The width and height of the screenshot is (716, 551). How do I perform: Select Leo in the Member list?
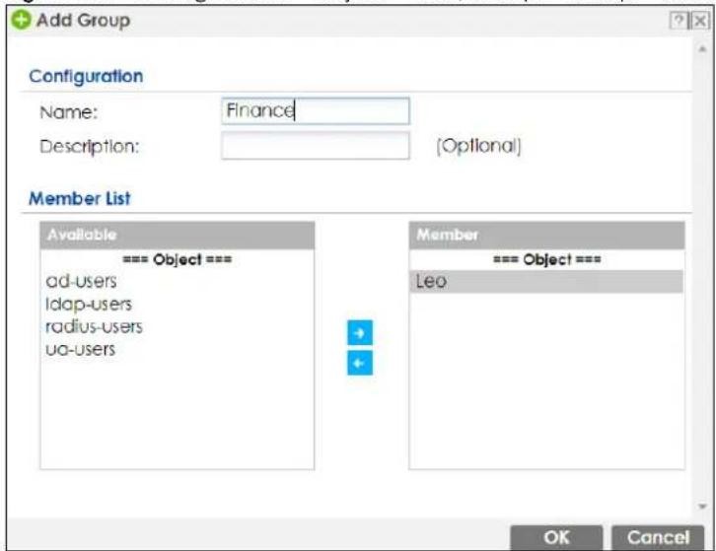(546, 281)
